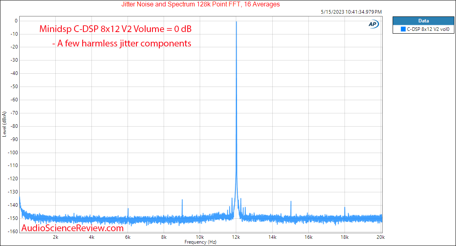
Task: Click the "-120" level tick label
Action: click(x=13, y=179)
